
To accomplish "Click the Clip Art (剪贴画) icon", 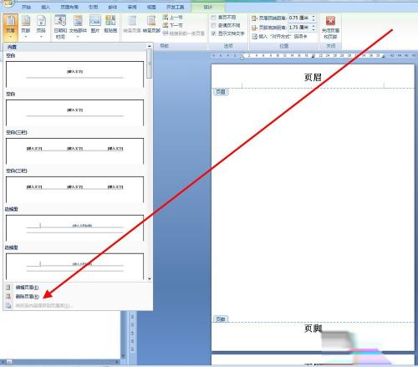I will (110, 24).
